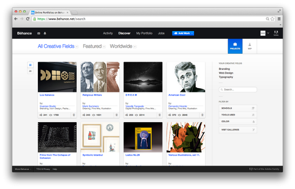Appreciate the Los Italianos project thumbs-up
Viewport: 295px width, 189px height.
tap(41, 115)
